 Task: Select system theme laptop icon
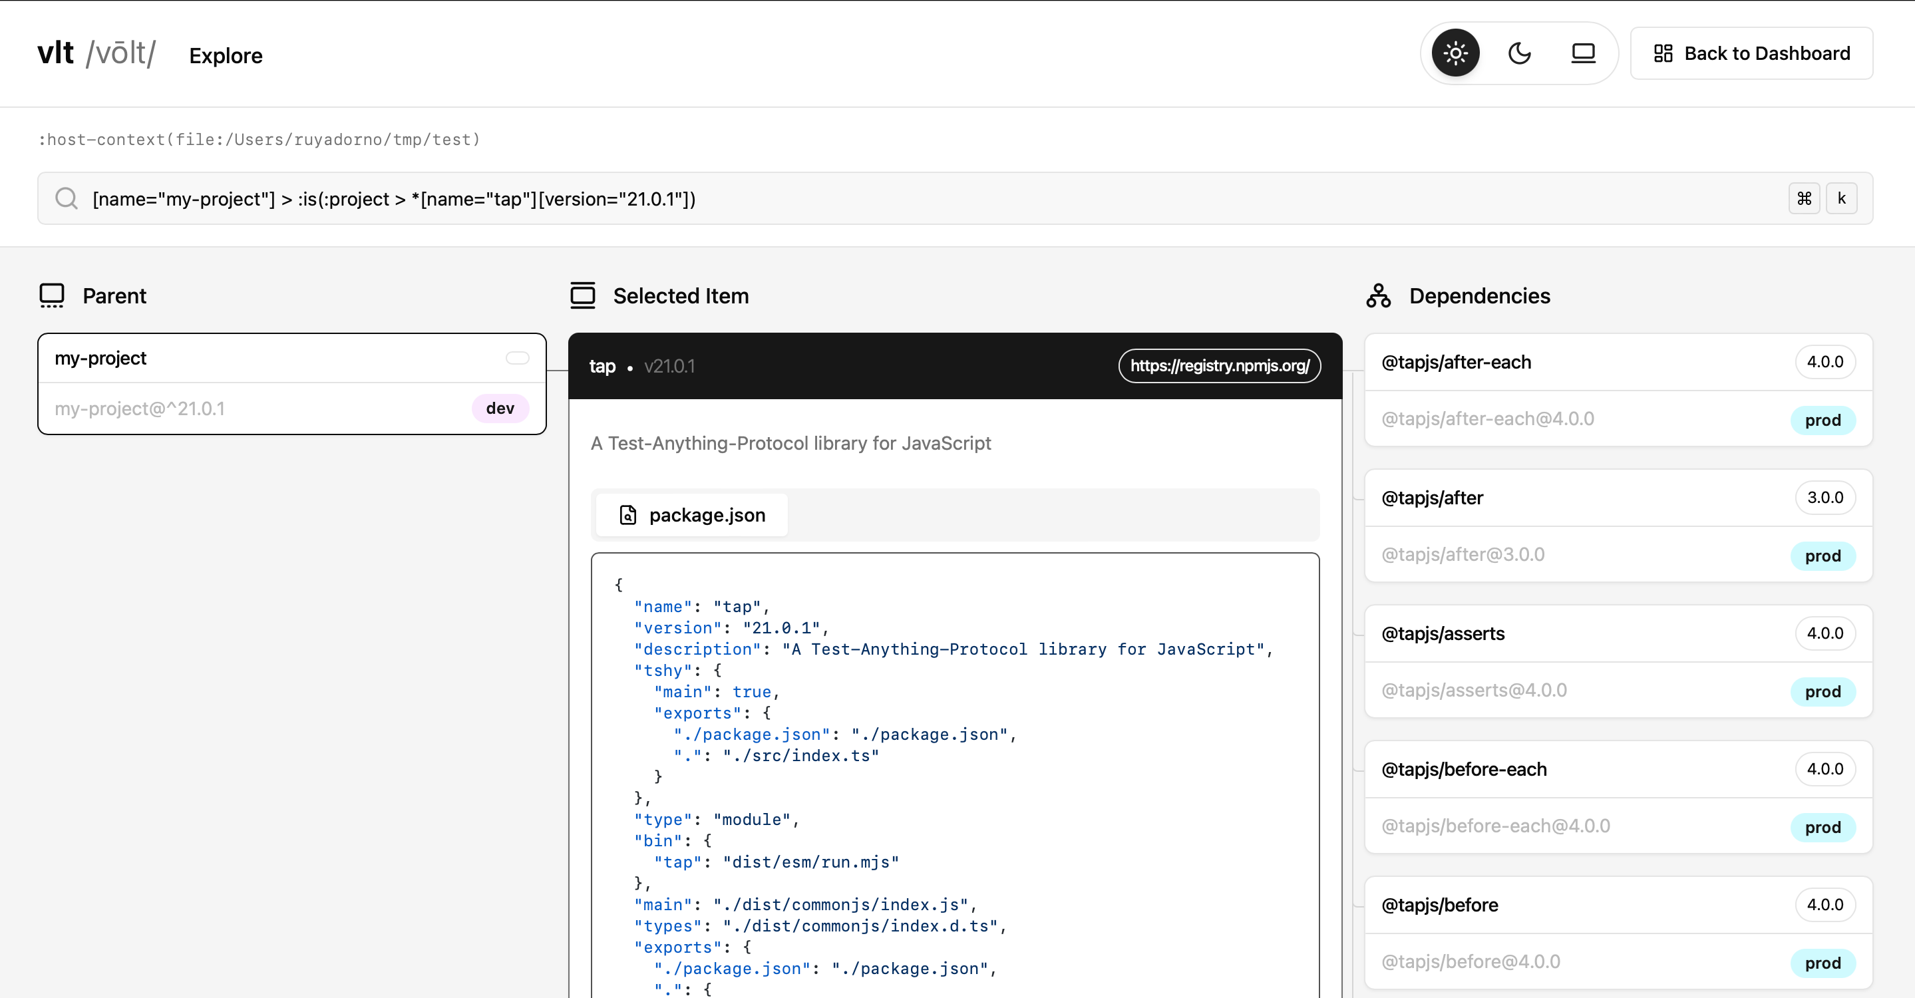pyautogui.click(x=1583, y=53)
